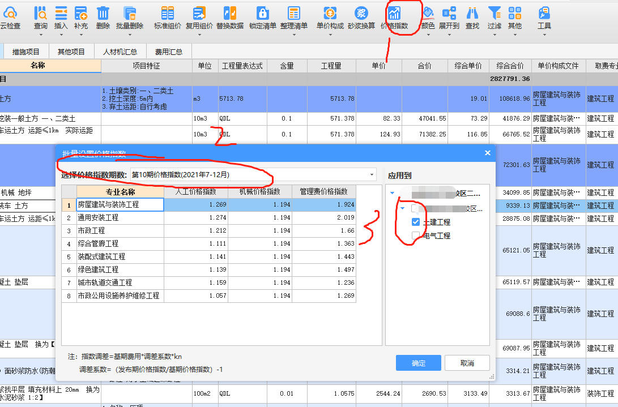
Task: Click the 机械价格指数 column header
Action: (x=260, y=191)
